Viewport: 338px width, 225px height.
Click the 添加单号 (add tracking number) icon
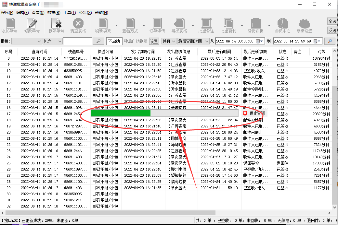[10, 24]
